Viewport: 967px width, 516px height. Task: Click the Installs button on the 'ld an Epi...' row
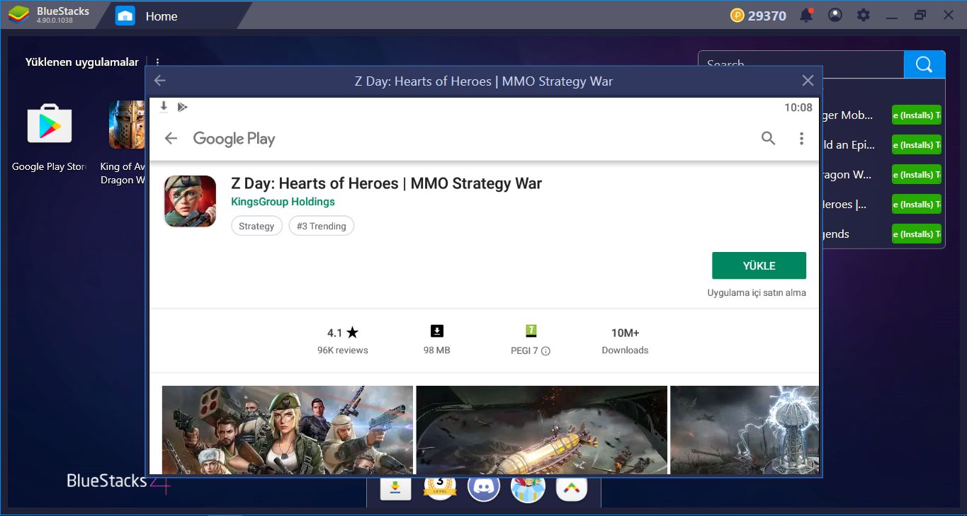pos(917,145)
